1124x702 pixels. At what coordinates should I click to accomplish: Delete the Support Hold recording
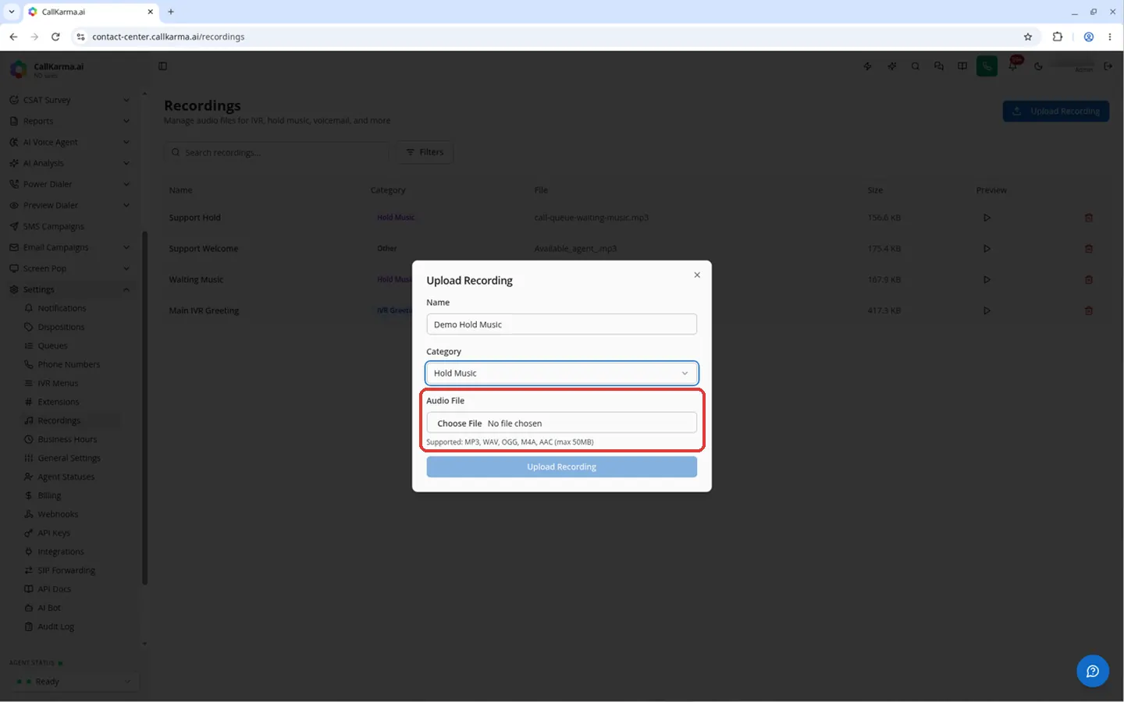1088,218
